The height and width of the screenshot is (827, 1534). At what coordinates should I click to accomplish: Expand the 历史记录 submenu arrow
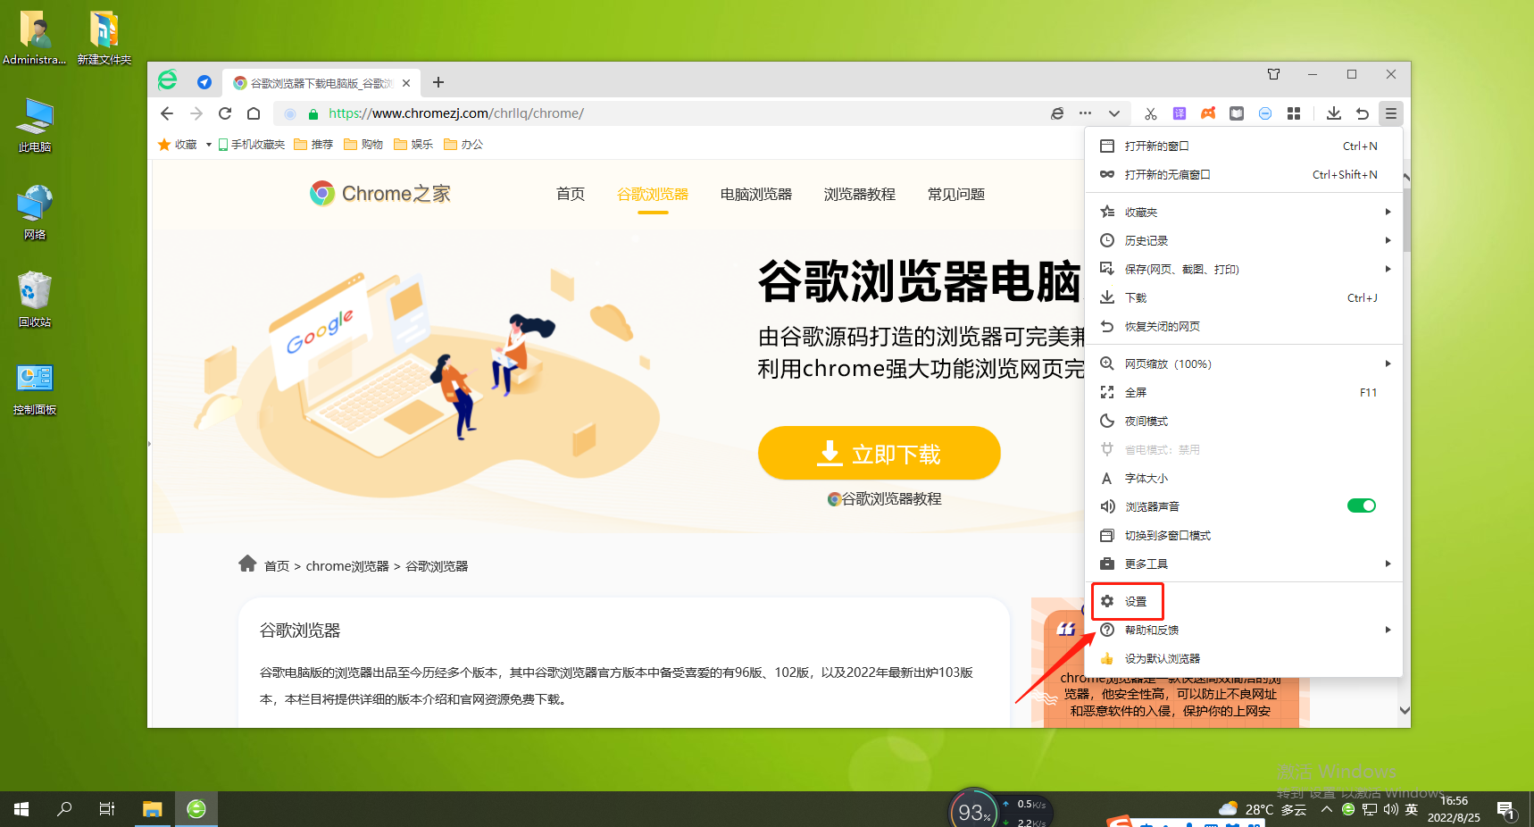(1388, 240)
